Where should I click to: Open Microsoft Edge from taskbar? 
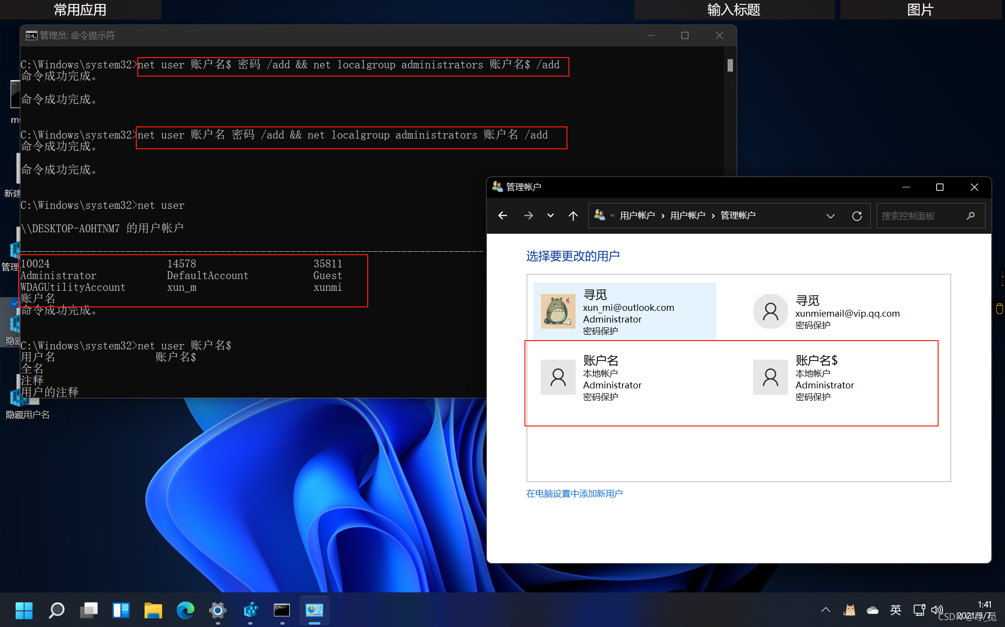(185, 610)
